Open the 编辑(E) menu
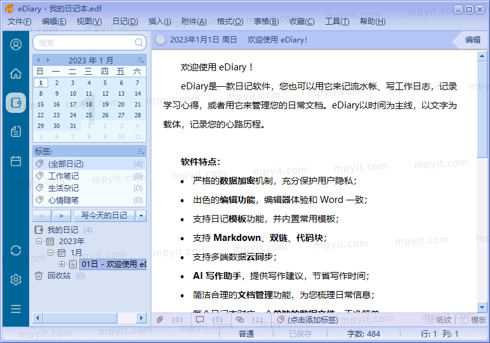 pyautogui.click(x=54, y=21)
